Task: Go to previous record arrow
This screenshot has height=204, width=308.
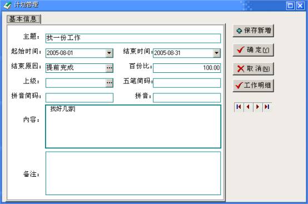Action: (x=249, y=107)
